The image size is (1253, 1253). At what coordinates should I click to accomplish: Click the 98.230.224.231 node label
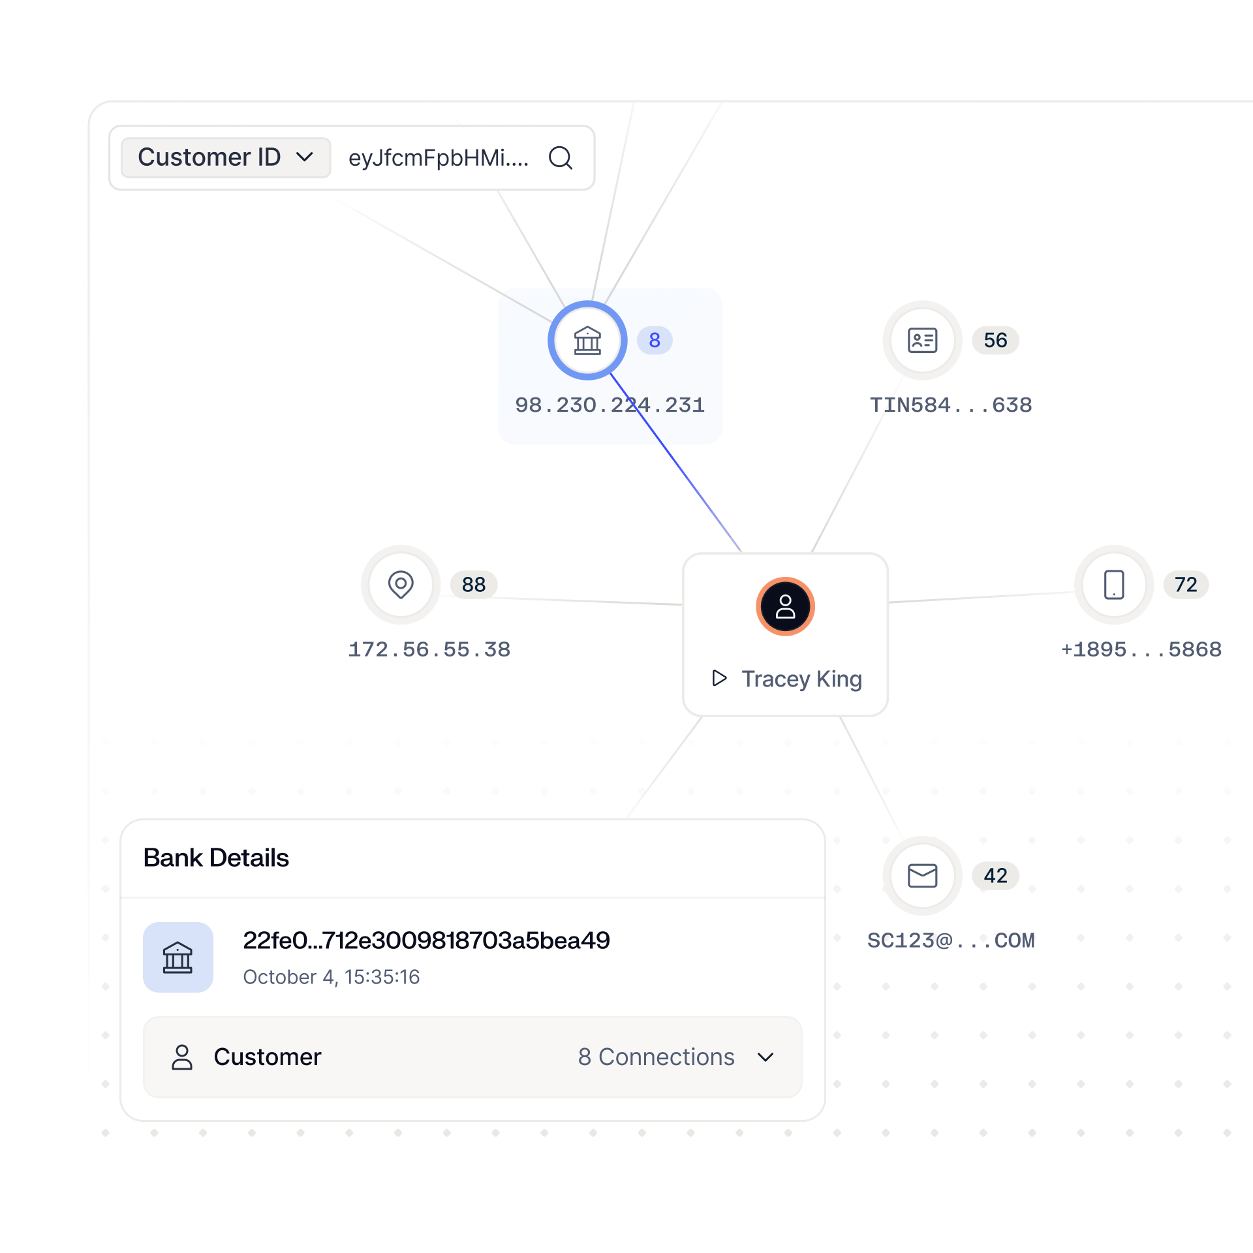(x=610, y=405)
